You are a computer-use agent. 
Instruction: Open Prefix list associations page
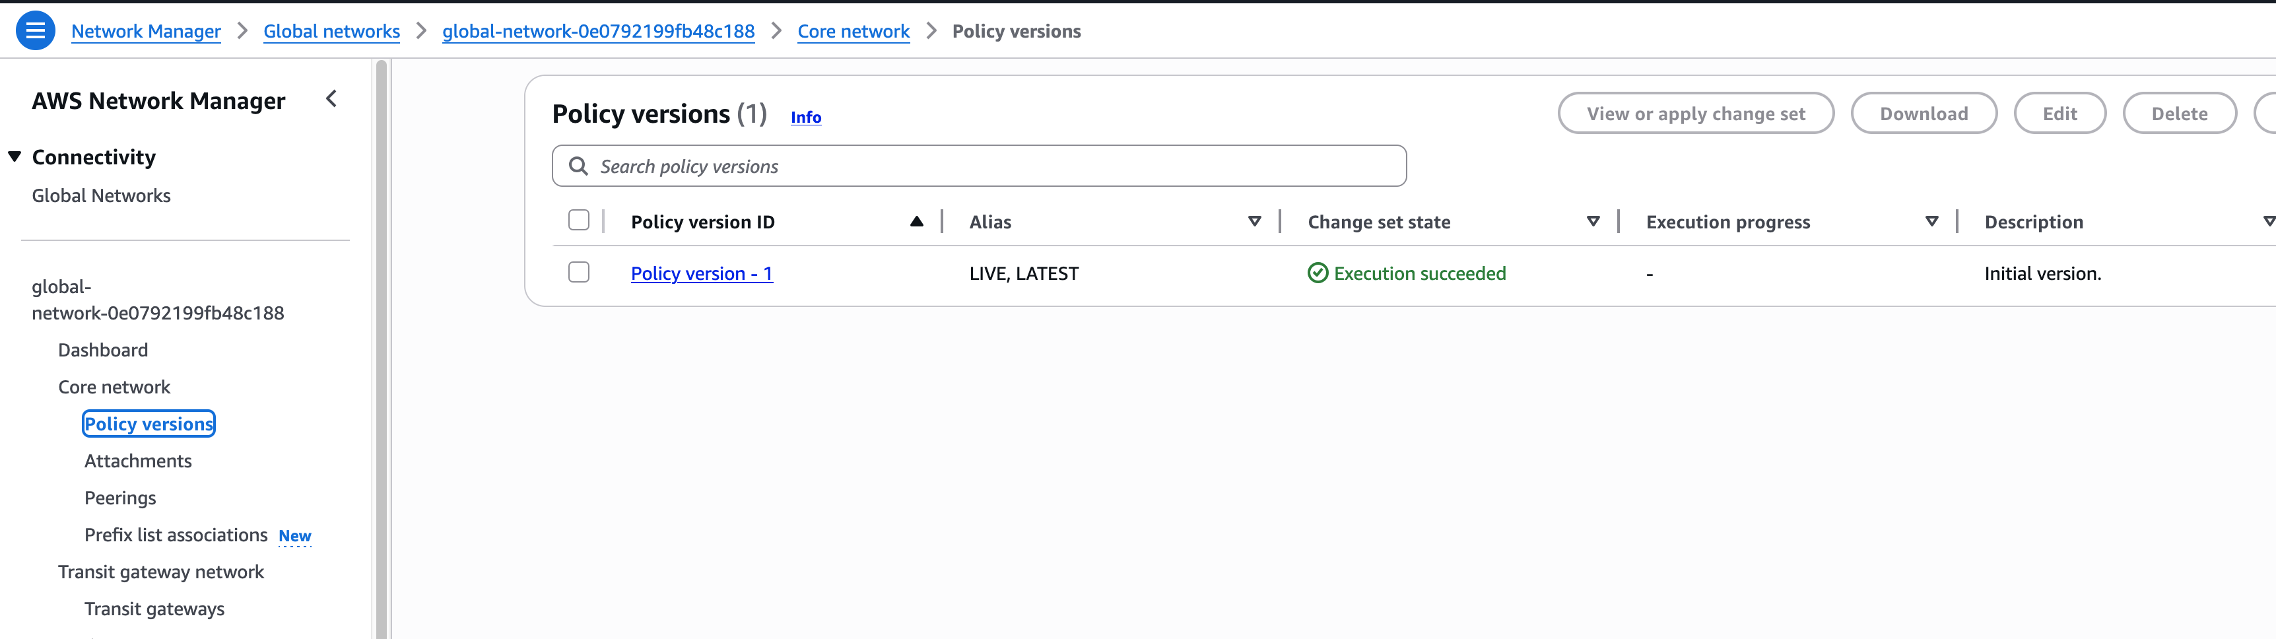[x=176, y=535]
